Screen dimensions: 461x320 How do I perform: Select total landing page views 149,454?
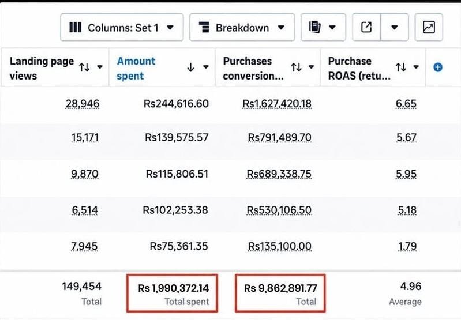tap(82, 286)
